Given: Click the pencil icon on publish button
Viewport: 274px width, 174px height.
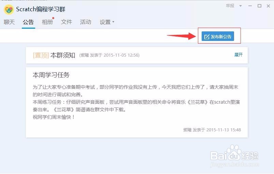Looking at the screenshot, I should point(207,37).
